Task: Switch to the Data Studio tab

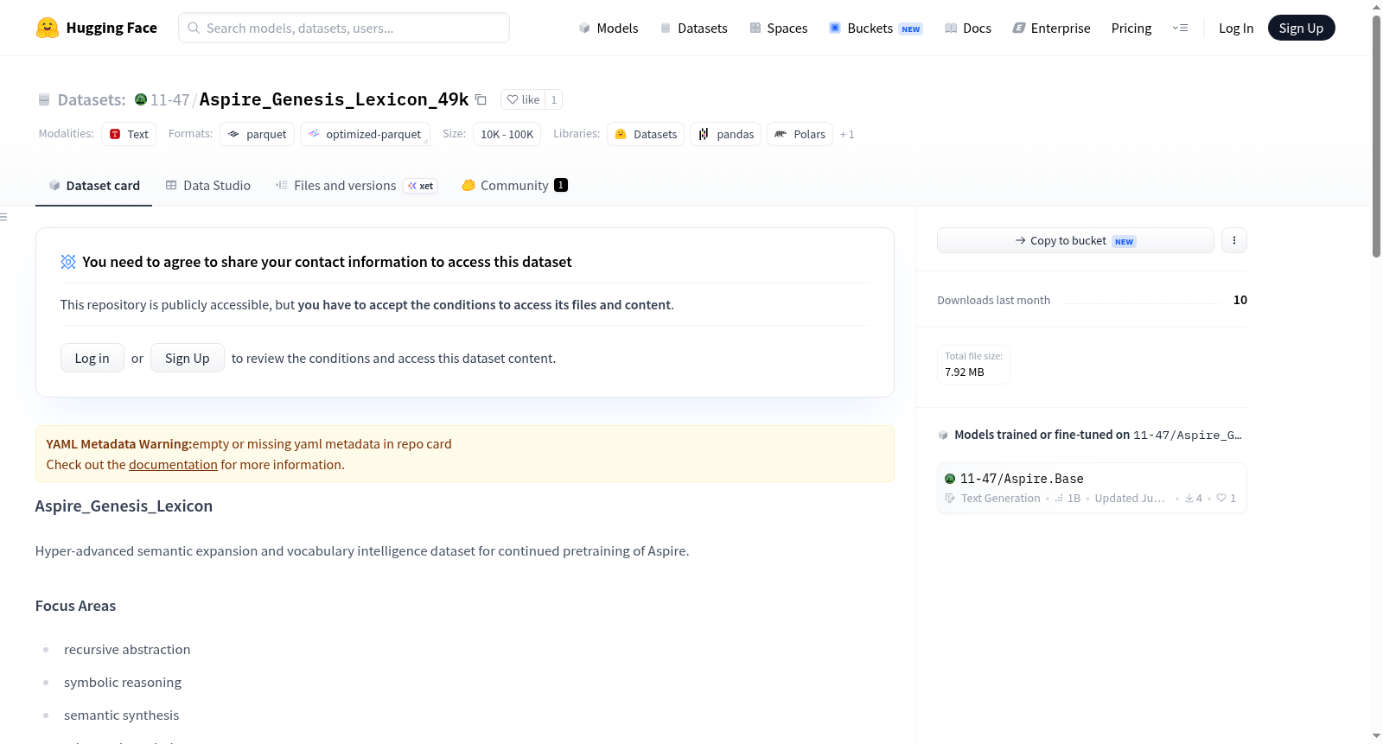Action: [x=208, y=185]
